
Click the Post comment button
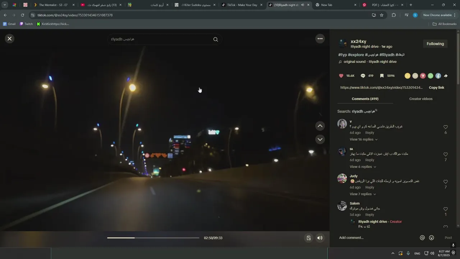[448, 238]
